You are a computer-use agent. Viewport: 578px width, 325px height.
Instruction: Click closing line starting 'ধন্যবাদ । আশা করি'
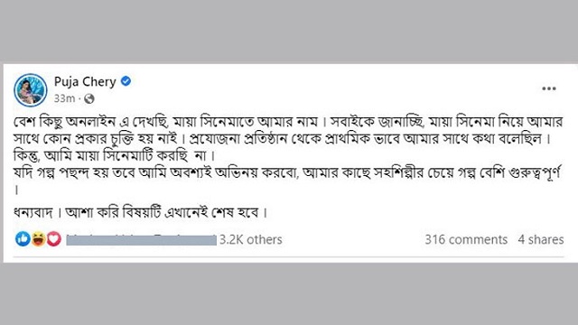[140, 213]
